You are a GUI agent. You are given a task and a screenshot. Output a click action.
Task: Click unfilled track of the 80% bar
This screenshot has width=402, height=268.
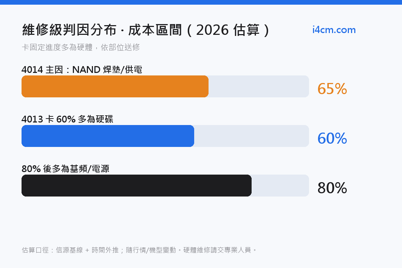pos(280,185)
